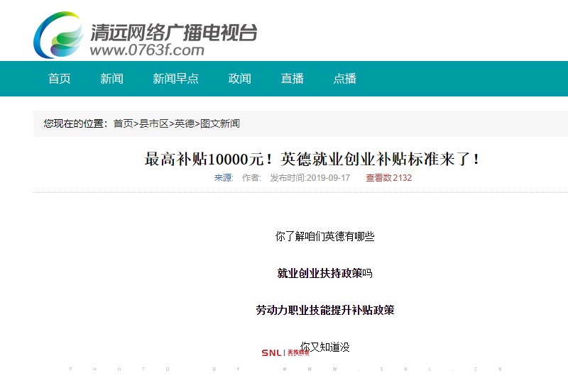This screenshot has height=378, width=568.
Task: Click 首页 in the breadcrumb trail
Action: (123, 123)
